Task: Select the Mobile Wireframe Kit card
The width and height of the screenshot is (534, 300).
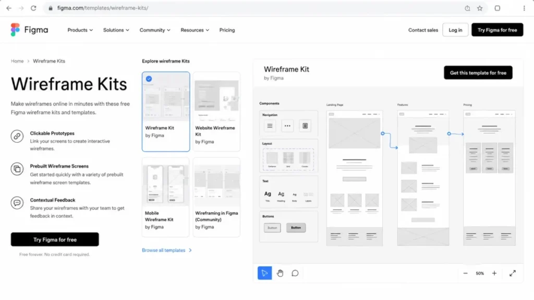Action: 165,197
